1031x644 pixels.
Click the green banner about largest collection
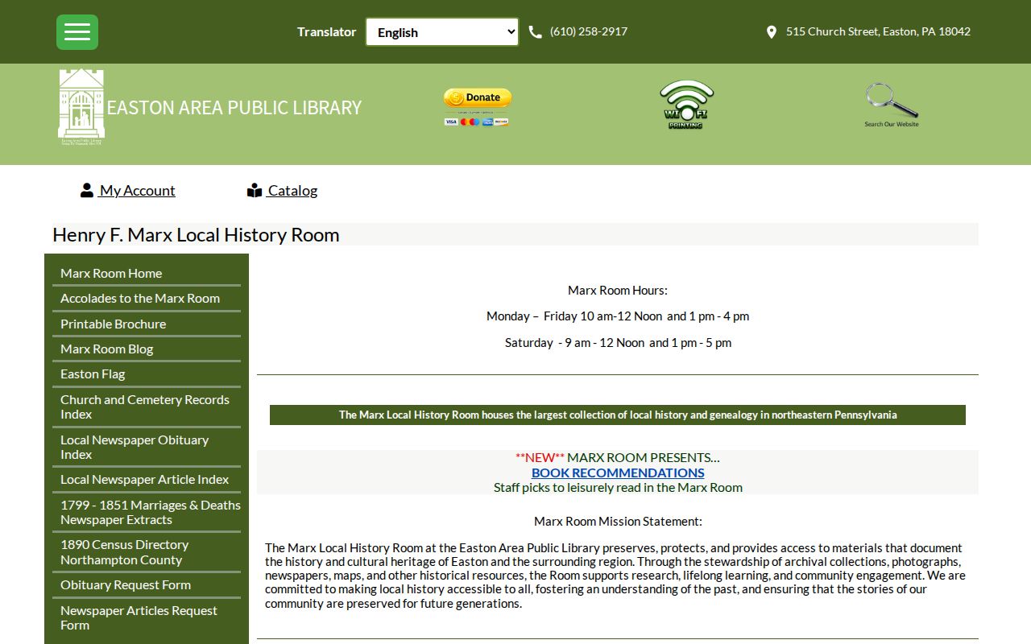coord(618,415)
